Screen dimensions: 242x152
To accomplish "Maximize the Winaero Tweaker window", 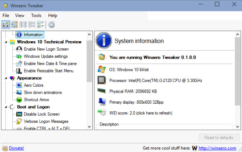I will point(217,4).
